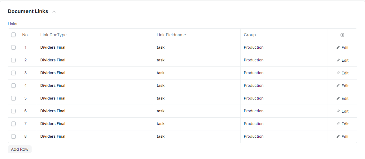This screenshot has height=159, width=365.
Task: Click the Links label above the table
Action: [12, 24]
